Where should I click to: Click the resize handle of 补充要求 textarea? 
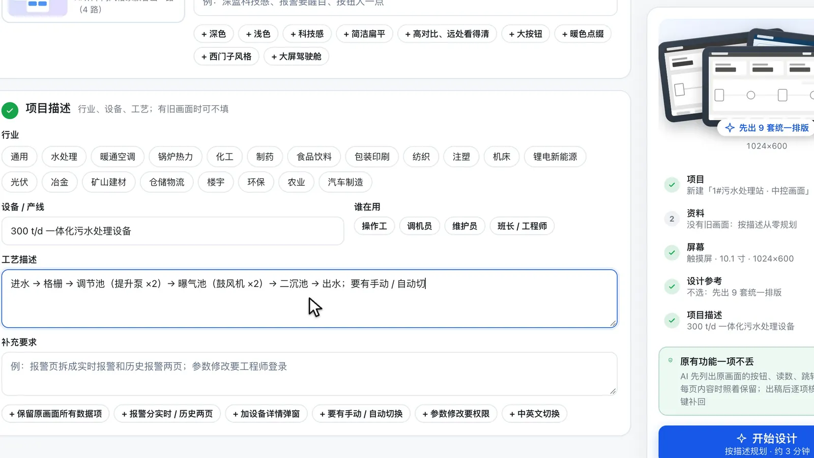coord(613,391)
